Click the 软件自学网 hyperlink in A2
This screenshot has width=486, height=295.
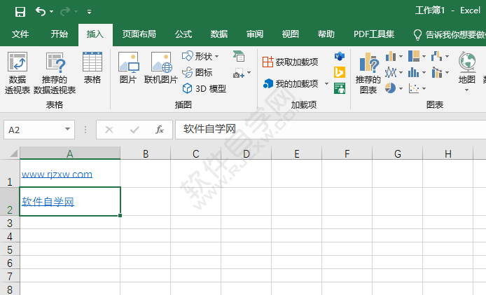tap(48, 202)
